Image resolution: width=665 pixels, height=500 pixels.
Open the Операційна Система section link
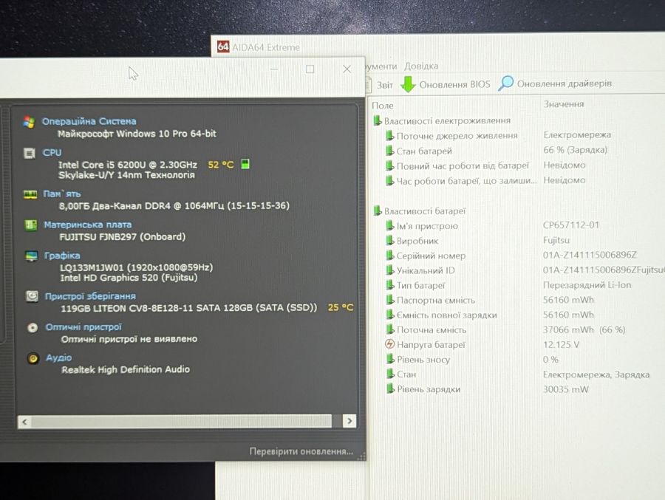pos(89,121)
